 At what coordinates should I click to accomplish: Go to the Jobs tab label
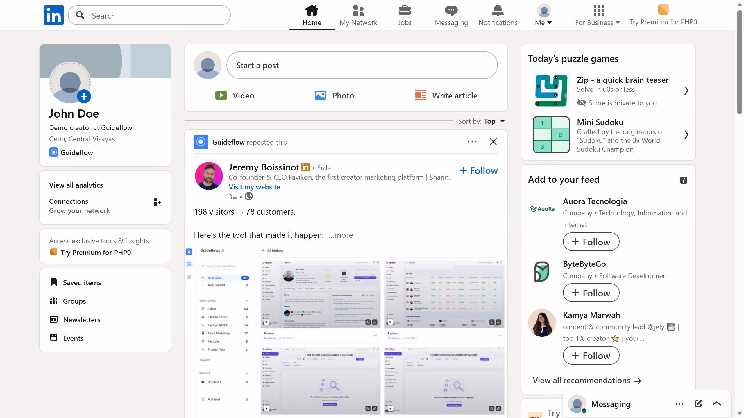point(405,23)
